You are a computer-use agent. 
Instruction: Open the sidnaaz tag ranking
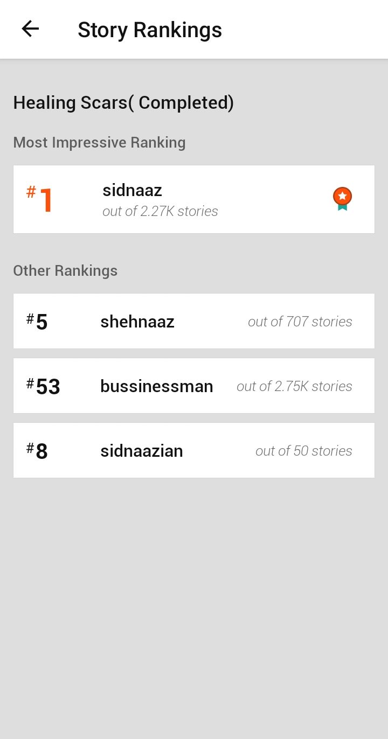[132, 190]
